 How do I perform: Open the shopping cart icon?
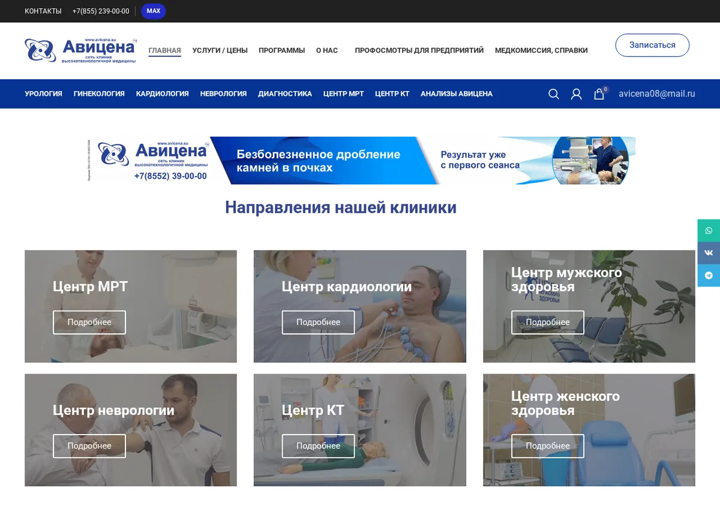pos(599,94)
